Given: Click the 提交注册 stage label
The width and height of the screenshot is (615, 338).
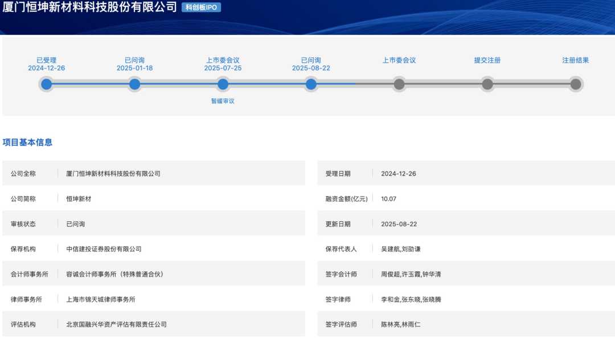Looking at the screenshot, I should coord(487,60).
